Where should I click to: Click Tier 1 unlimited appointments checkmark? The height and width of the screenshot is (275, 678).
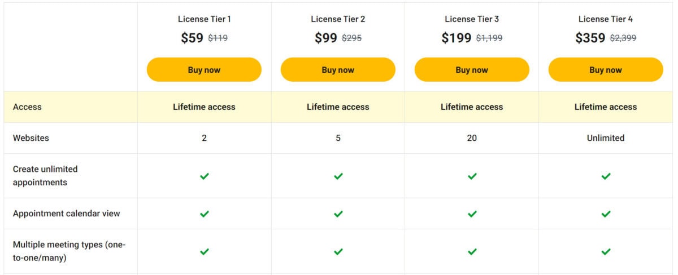pos(205,176)
